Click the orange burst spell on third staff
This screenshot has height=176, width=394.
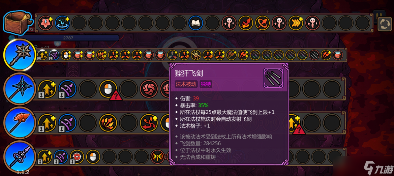[x=108, y=123]
